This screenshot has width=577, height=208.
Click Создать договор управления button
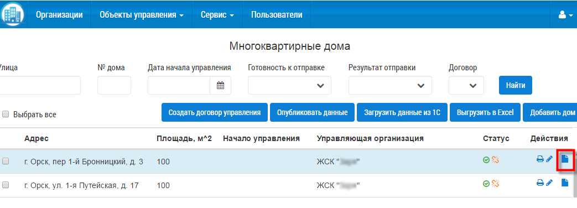point(215,113)
